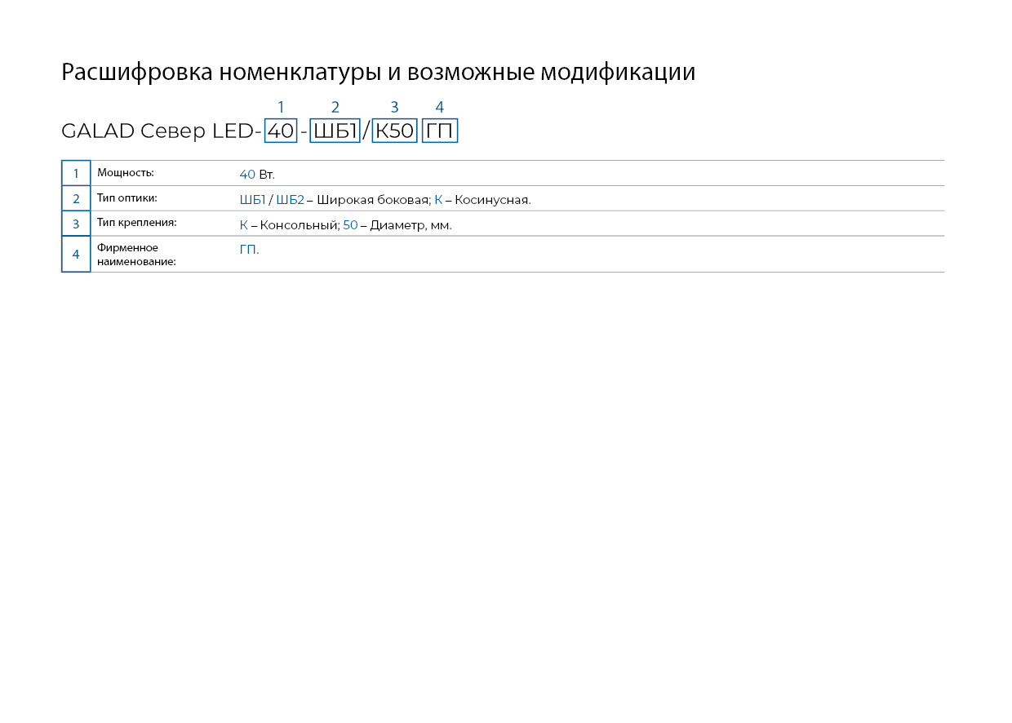Click the blue "ШБ2" text in the optics row
Viewport: 1012px width, 723px height.
[290, 200]
